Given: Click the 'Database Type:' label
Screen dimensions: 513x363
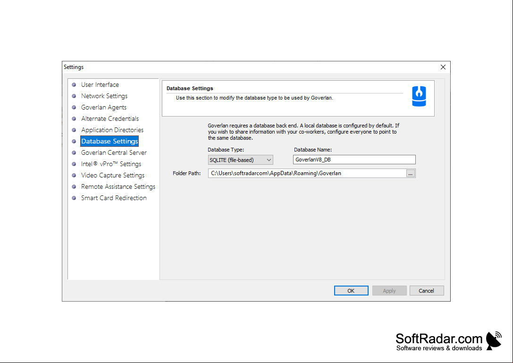Looking at the screenshot, I should 226,150.
